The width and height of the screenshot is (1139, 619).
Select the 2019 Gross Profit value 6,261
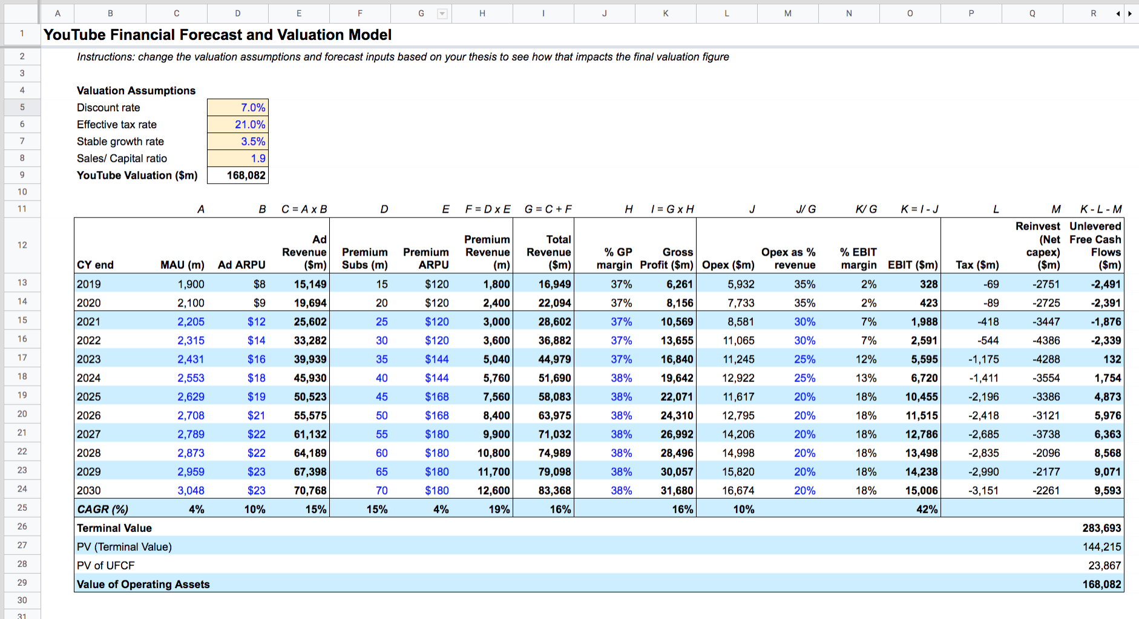pos(666,284)
